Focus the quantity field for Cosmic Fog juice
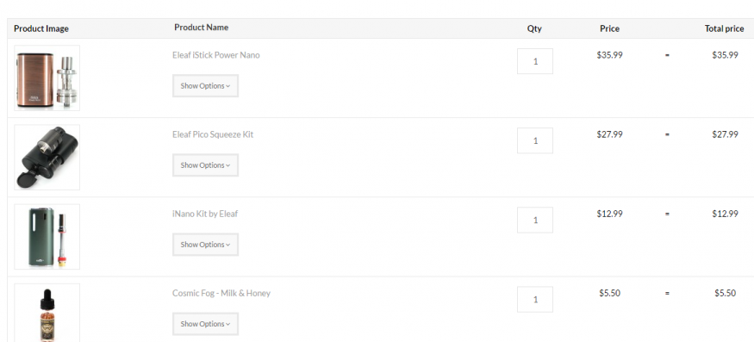 (535, 299)
